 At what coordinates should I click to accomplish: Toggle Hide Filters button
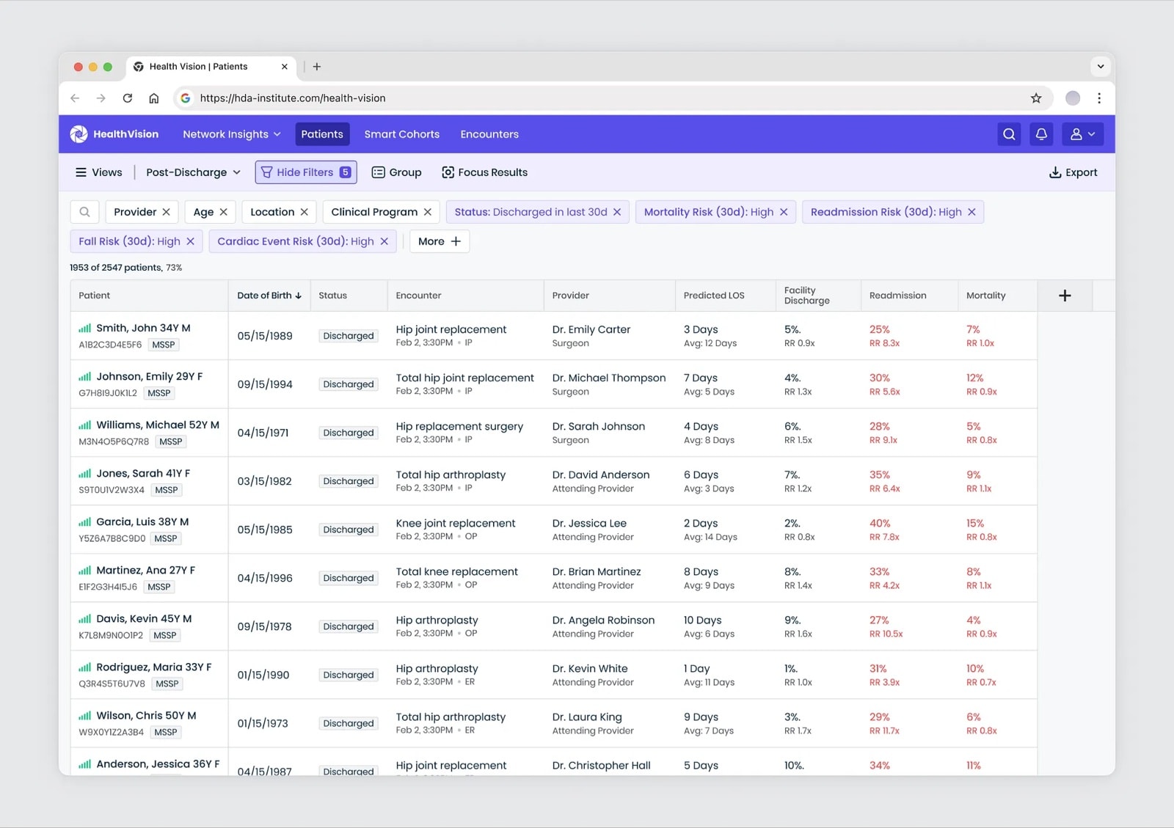[306, 172]
